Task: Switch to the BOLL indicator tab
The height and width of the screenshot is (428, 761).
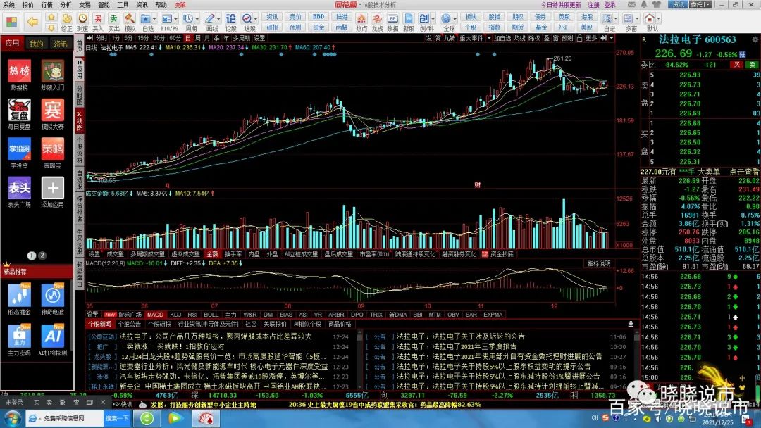Action: pyautogui.click(x=211, y=315)
